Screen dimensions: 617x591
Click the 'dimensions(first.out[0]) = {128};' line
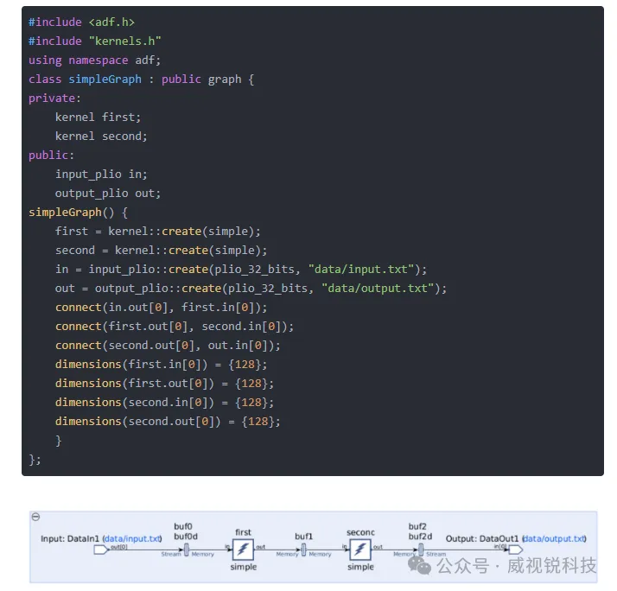164,384
